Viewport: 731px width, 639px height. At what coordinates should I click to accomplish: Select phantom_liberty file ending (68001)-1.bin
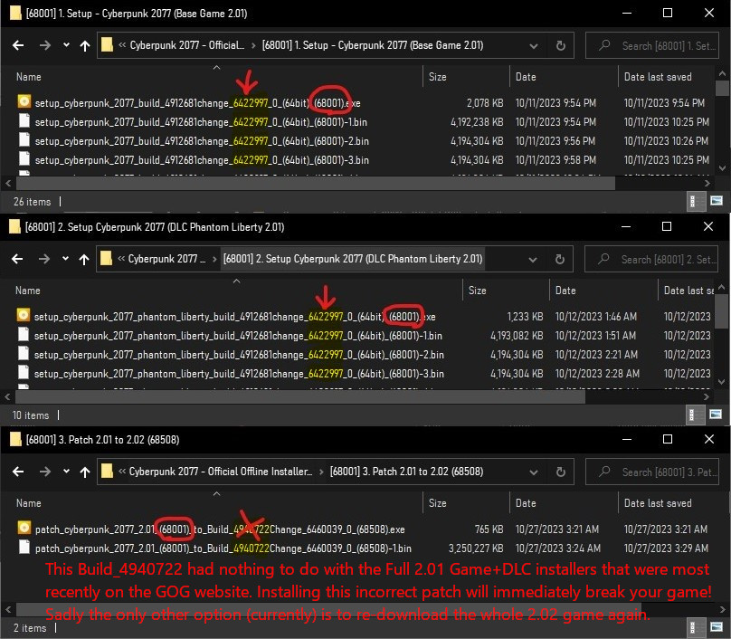[x=238, y=336]
